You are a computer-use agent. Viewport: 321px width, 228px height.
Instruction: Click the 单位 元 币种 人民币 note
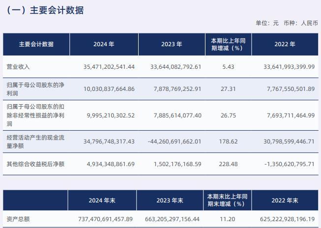coord(287,23)
